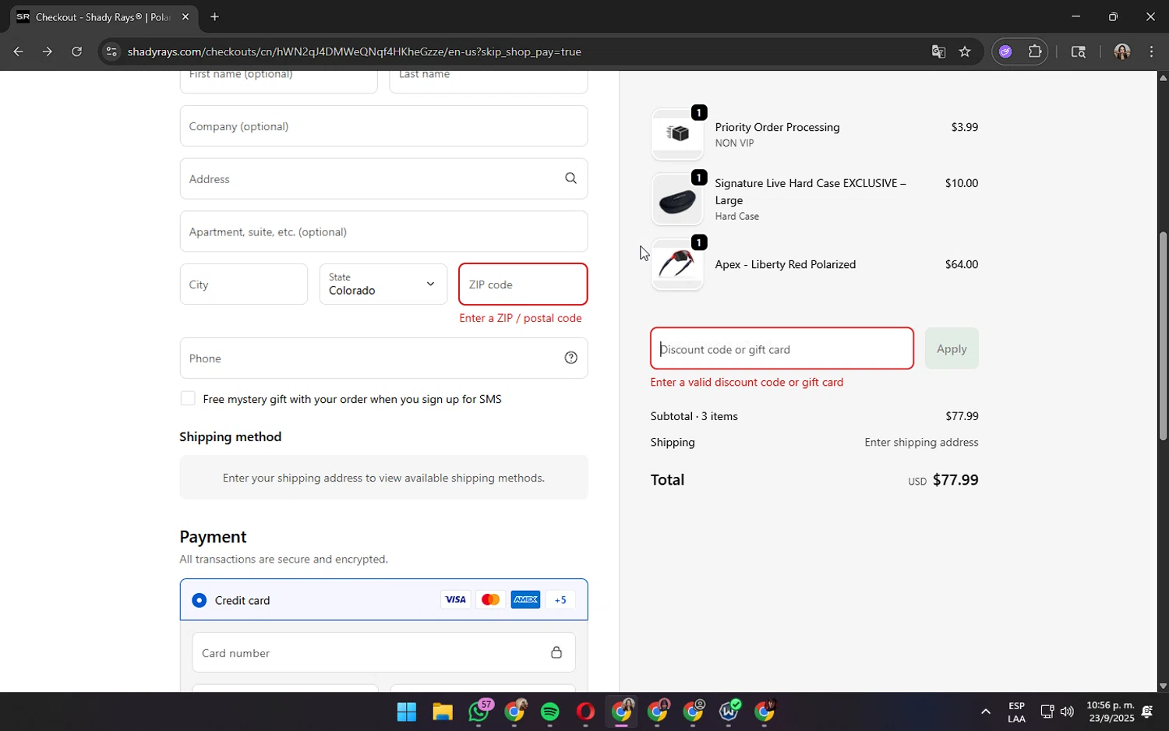Click the Phone input field

[x=383, y=358]
